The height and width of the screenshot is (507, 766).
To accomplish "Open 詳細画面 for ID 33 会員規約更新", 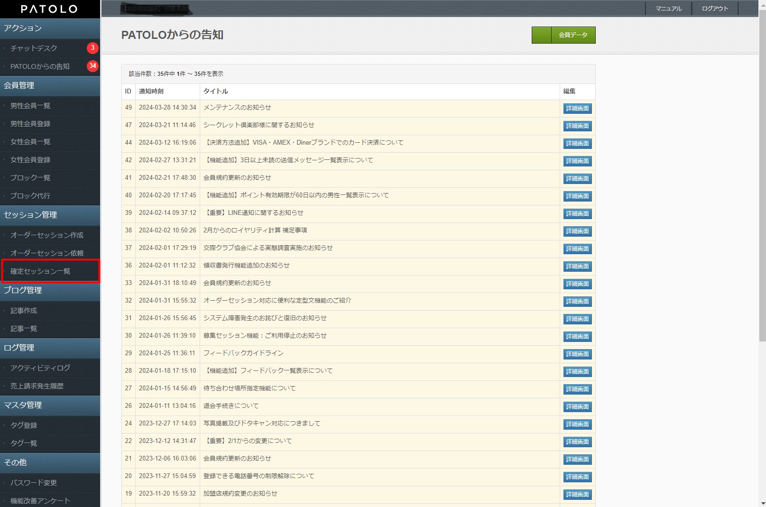I will [577, 284].
